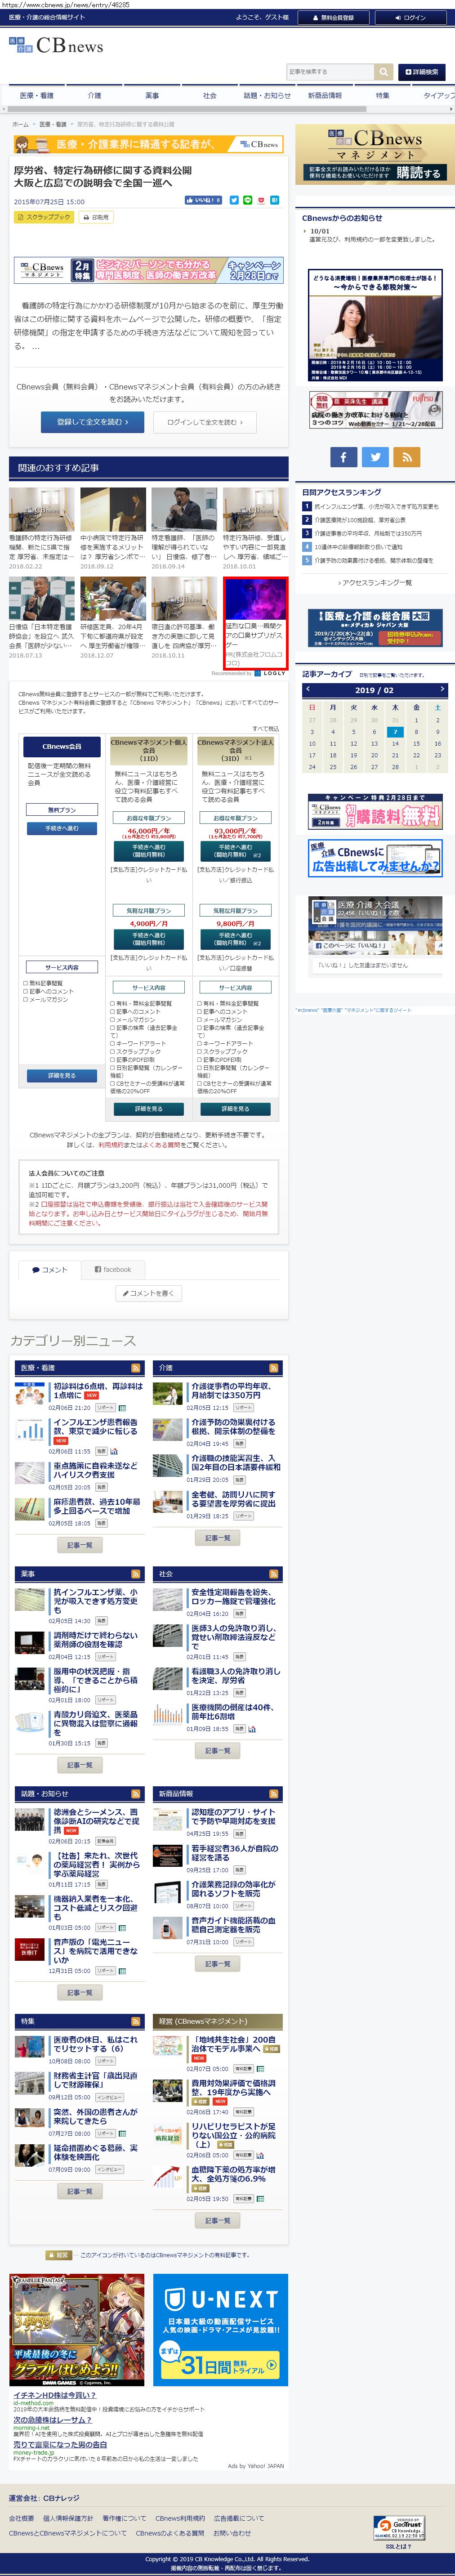Open RSS feed of 特集 category

[135, 2020]
